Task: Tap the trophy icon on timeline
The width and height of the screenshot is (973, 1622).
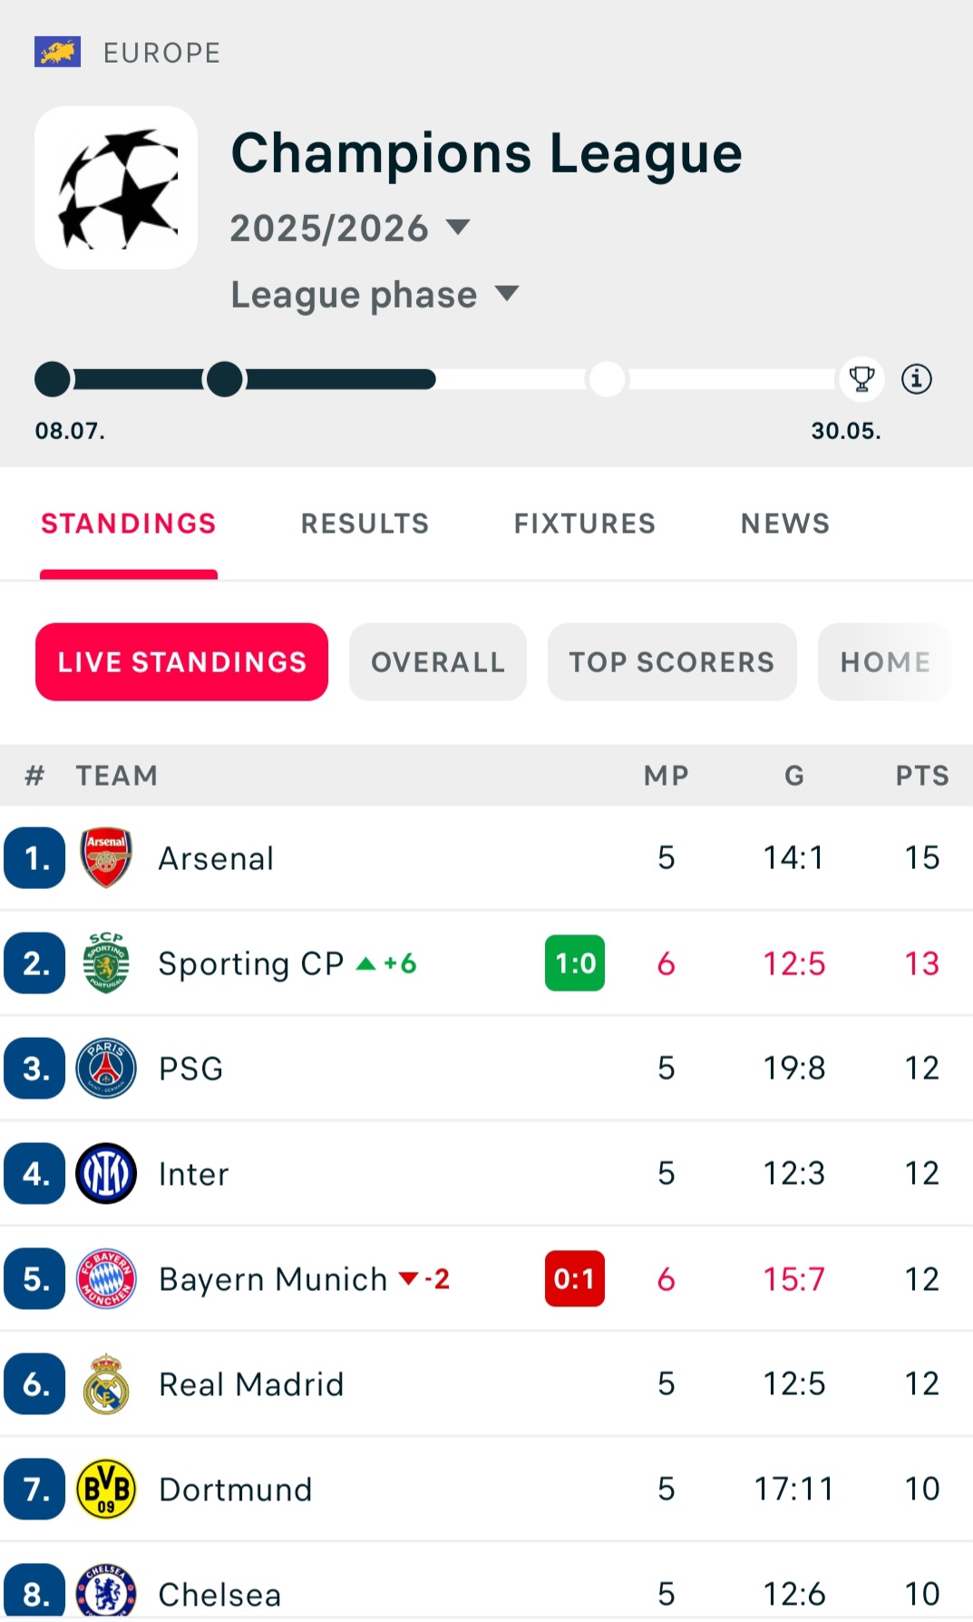Action: point(861,378)
